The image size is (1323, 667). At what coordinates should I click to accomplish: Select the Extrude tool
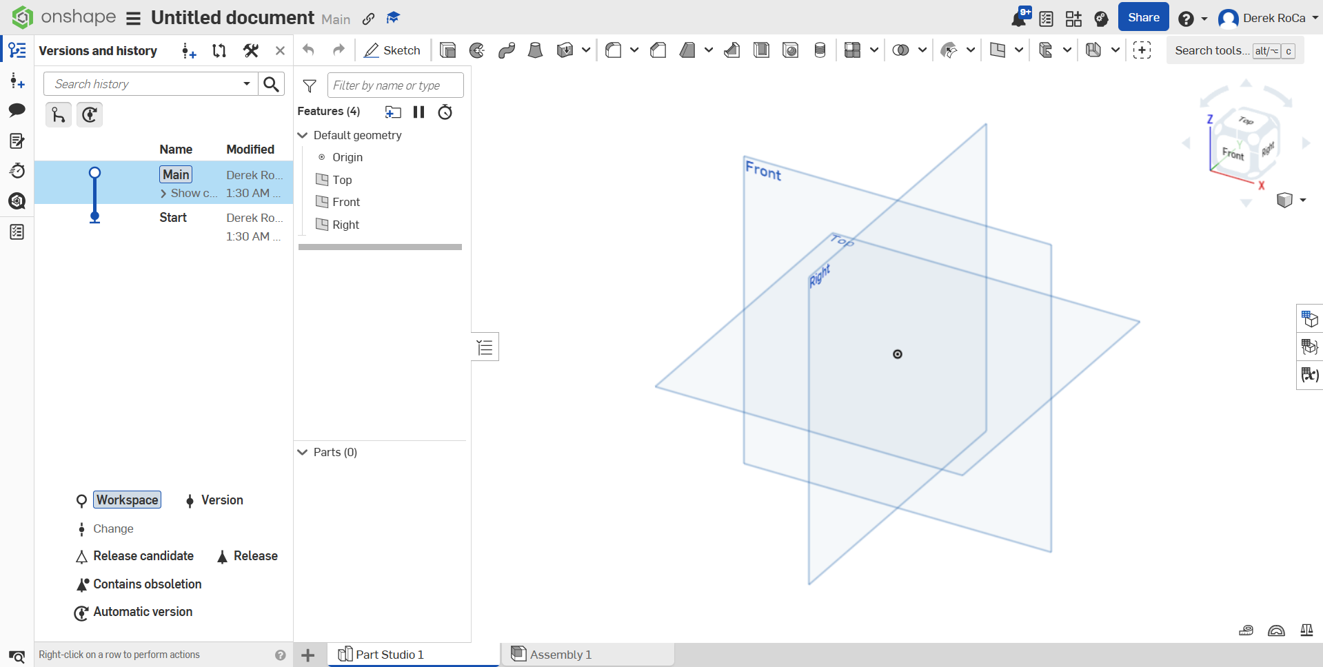point(448,50)
